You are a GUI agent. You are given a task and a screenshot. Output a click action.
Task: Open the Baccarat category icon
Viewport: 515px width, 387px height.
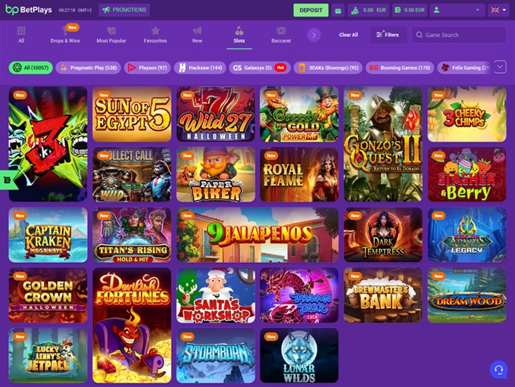(281, 34)
